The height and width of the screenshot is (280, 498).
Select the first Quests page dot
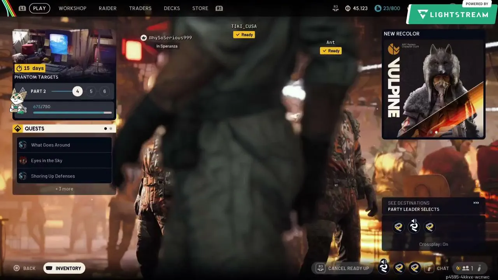pyautogui.click(x=105, y=129)
